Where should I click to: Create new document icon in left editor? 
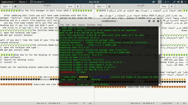(15, 6)
